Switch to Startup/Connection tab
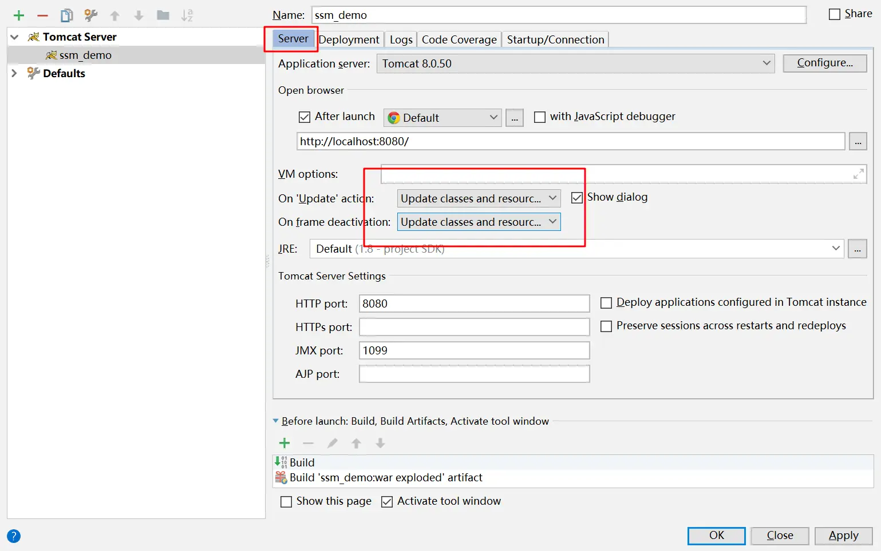The width and height of the screenshot is (881, 551). tap(555, 39)
